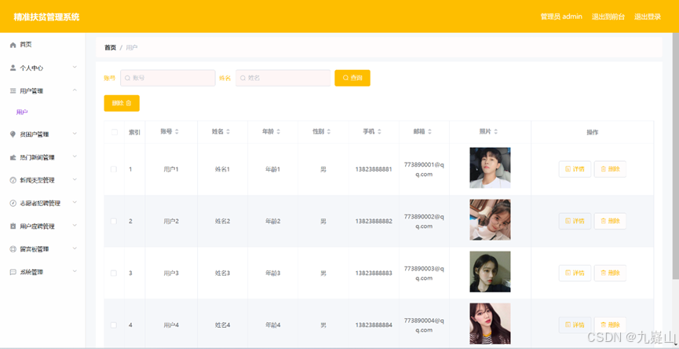Expand 用户应聘管理 with its chevron arrow
The height and width of the screenshot is (349, 679).
(75, 226)
